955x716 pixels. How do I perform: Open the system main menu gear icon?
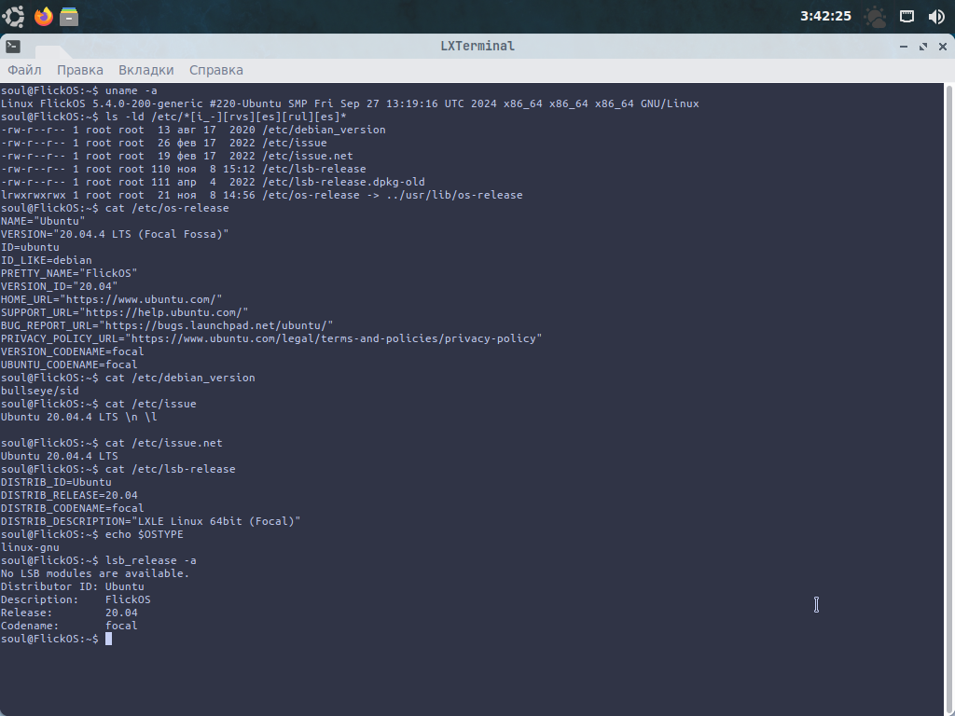coord(13,17)
